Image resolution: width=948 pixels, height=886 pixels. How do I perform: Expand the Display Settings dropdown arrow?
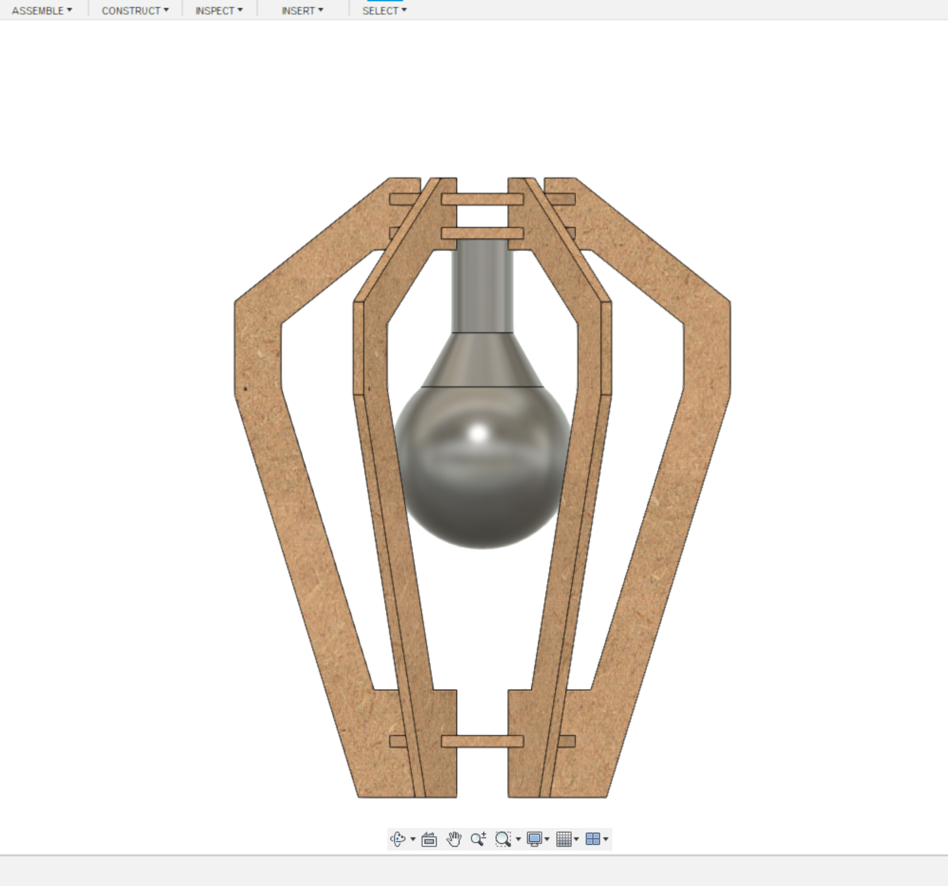tap(547, 839)
